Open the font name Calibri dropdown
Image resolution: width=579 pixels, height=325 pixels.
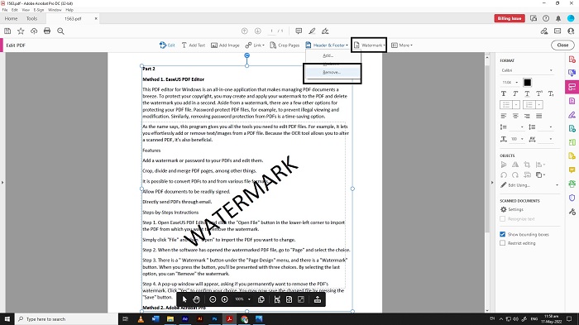(527, 70)
